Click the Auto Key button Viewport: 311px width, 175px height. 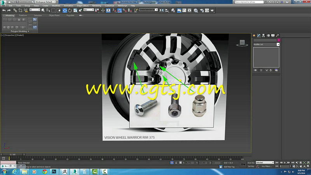pyautogui.click(x=251, y=163)
